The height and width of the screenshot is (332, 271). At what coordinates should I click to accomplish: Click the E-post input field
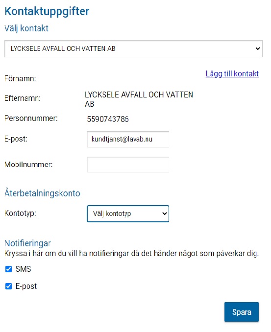[x=128, y=139]
